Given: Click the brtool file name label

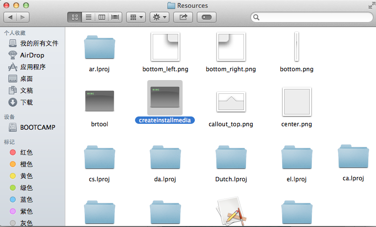Looking at the screenshot, I should click(100, 124).
